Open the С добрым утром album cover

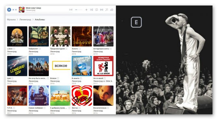point(60,96)
